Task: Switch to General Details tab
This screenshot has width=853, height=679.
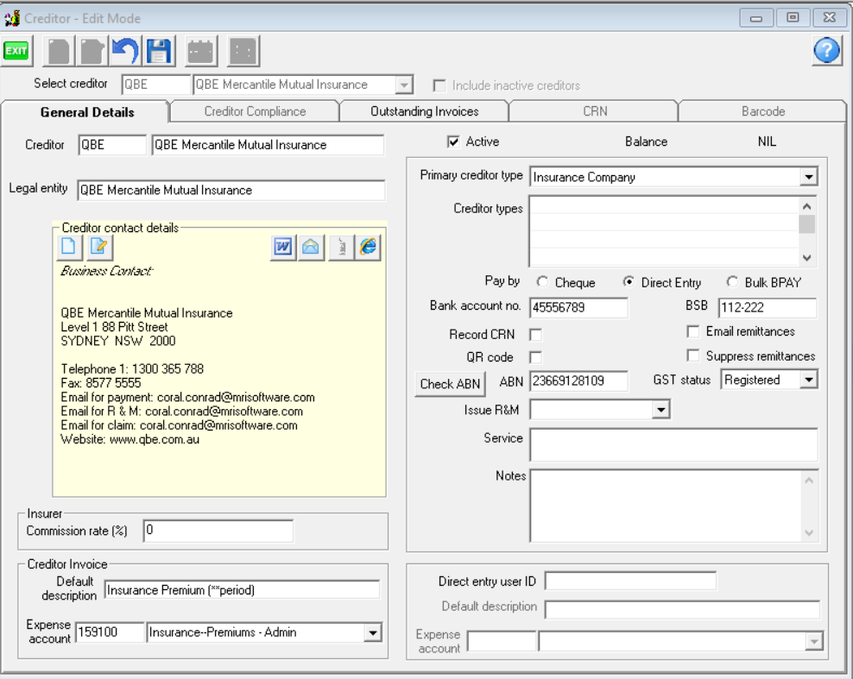Action: pos(87,112)
